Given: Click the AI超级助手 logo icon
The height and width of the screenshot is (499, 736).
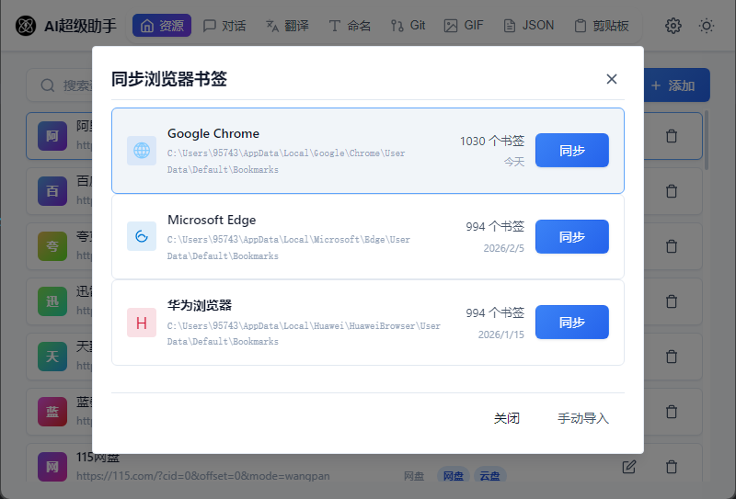Looking at the screenshot, I should coord(26,26).
